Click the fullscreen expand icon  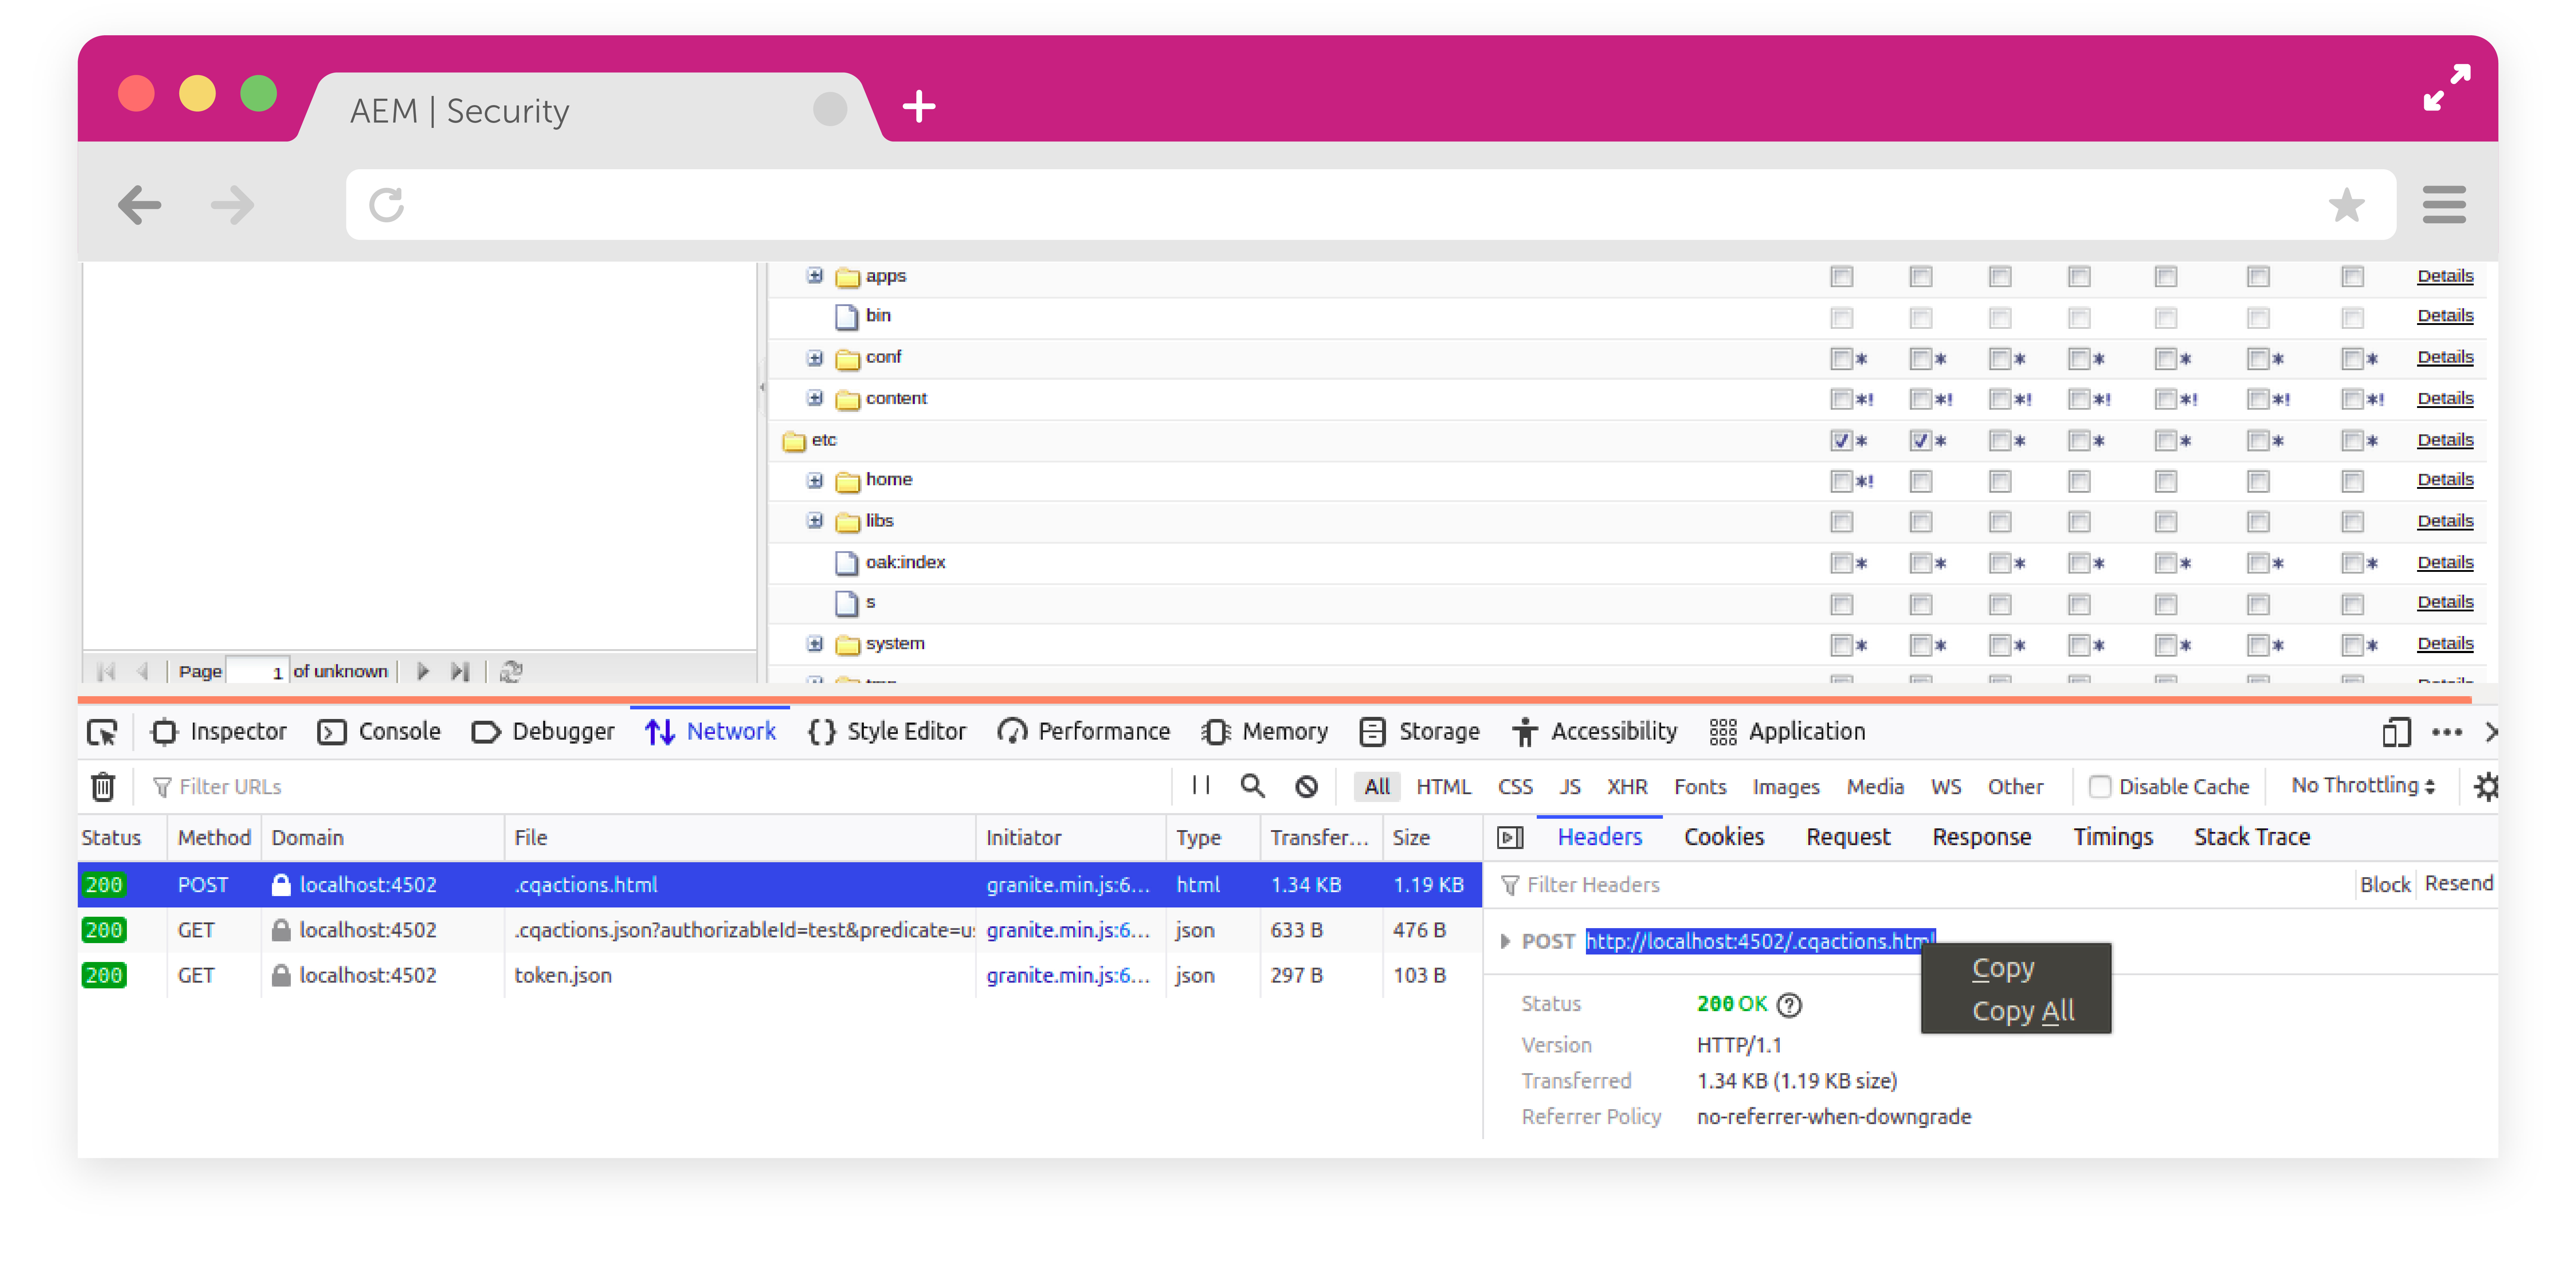tap(2447, 88)
